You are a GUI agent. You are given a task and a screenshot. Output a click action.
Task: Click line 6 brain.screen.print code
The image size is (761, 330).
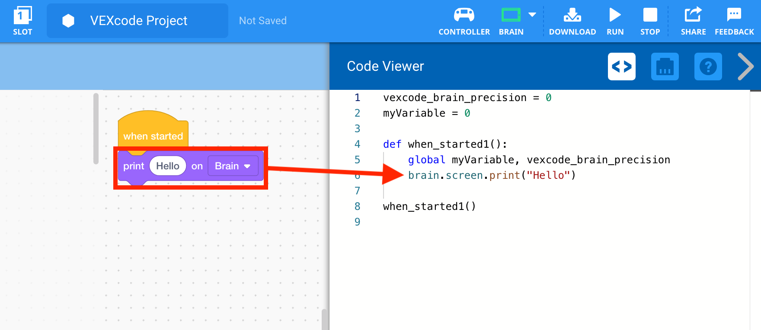coord(492,175)
